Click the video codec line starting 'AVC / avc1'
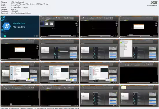Image resolution: width=159 pixels, height=109 pixels. [29, 4]
